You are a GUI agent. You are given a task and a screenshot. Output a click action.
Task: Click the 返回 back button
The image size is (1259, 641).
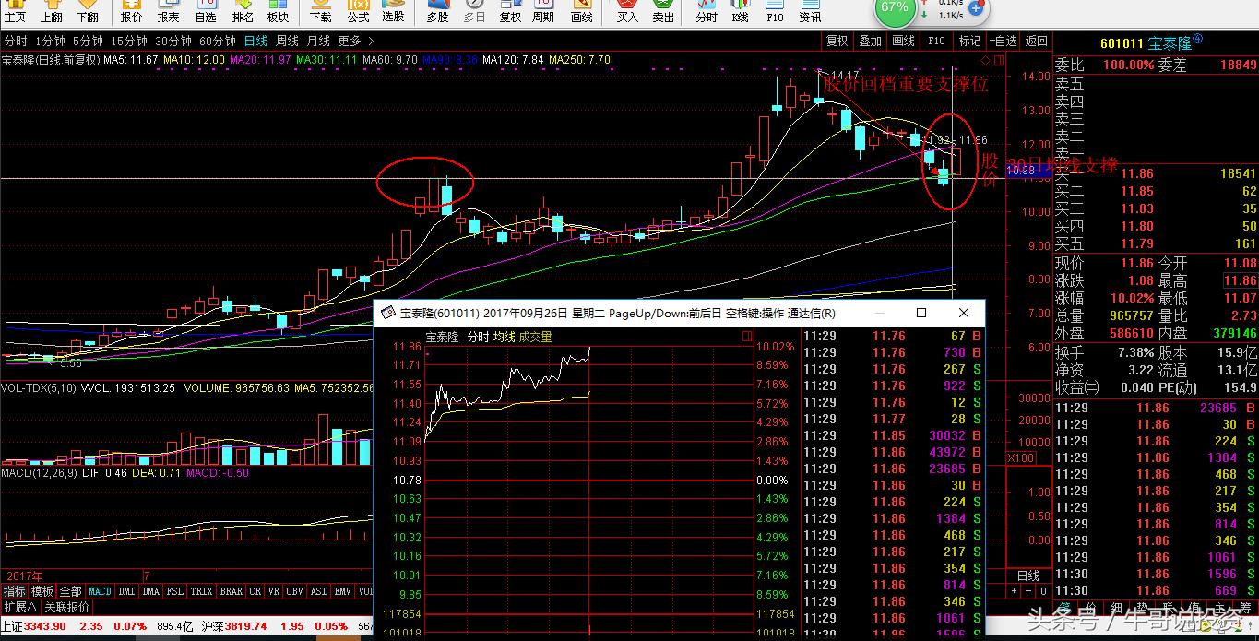click(x=1037, y=41)
